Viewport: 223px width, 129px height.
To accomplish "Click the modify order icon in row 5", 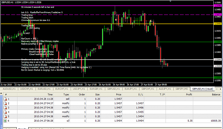I will pos(5,117).
